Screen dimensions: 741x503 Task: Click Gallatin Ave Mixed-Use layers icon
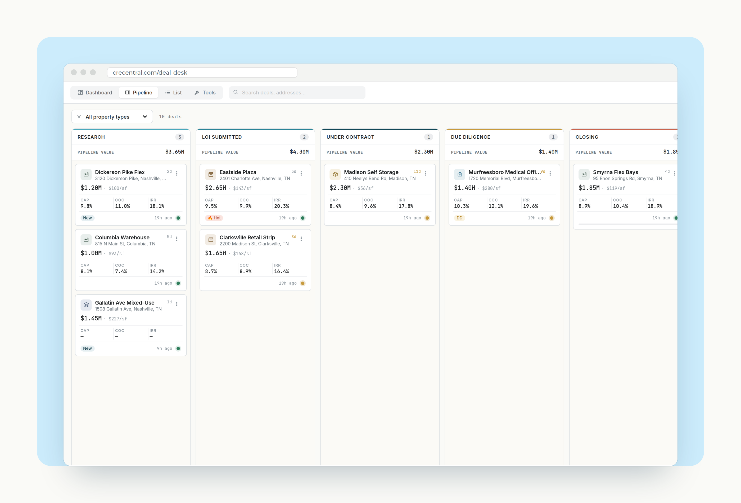[x=86, y=305]
